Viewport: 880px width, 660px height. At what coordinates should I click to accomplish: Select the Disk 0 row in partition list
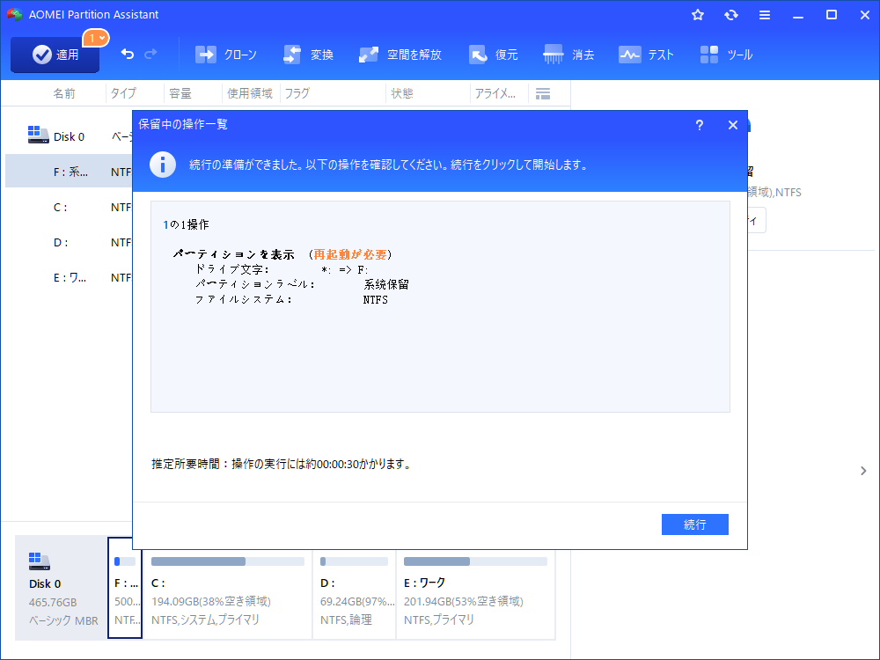(x=69, y=136)
